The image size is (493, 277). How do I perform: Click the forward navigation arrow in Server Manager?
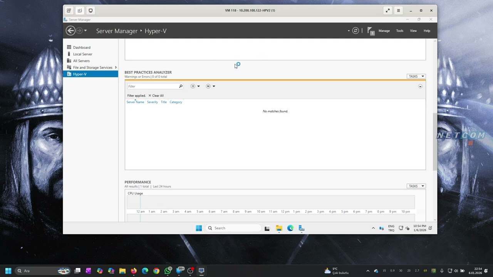79,31
